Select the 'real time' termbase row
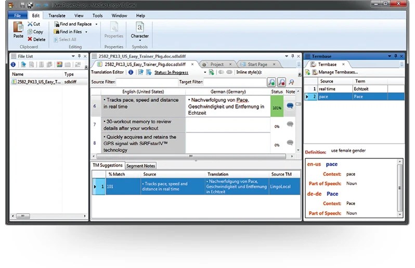This screenshot has width=415, height=268. 354,89
